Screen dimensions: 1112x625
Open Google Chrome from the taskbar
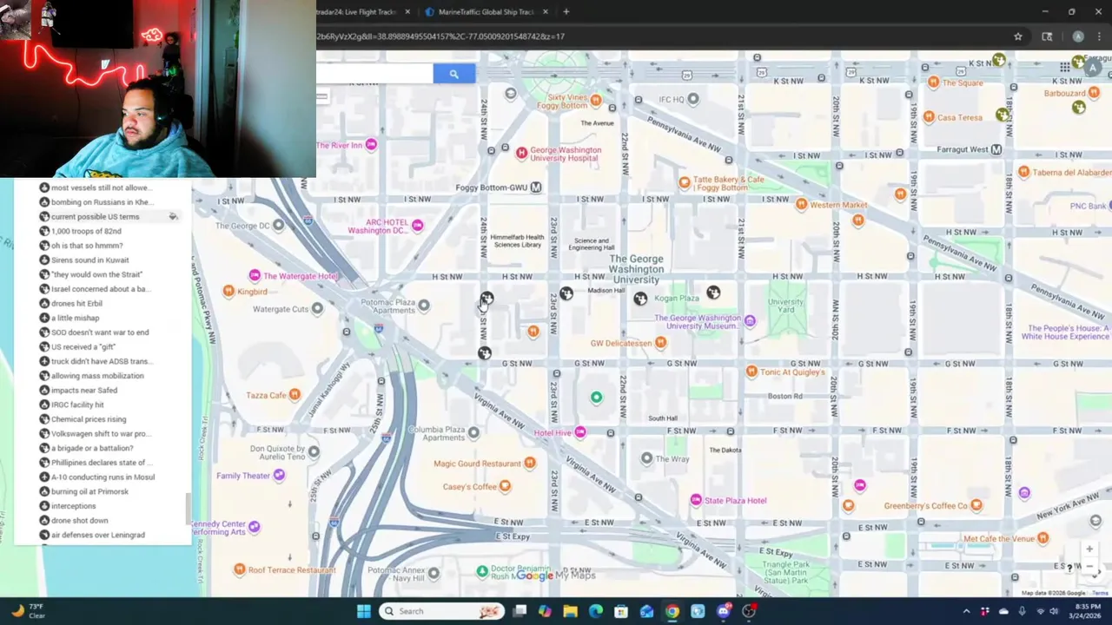[672, 611]
